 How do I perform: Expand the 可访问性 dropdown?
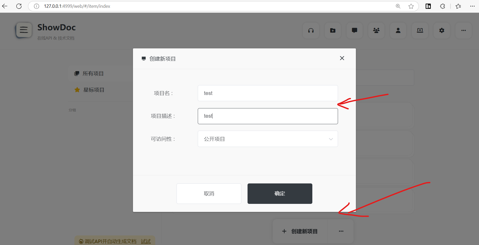(267, 139)
